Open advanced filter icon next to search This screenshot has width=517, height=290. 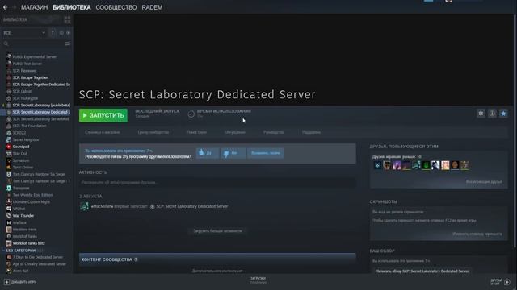pyautogui.click(x=67, y=43)
